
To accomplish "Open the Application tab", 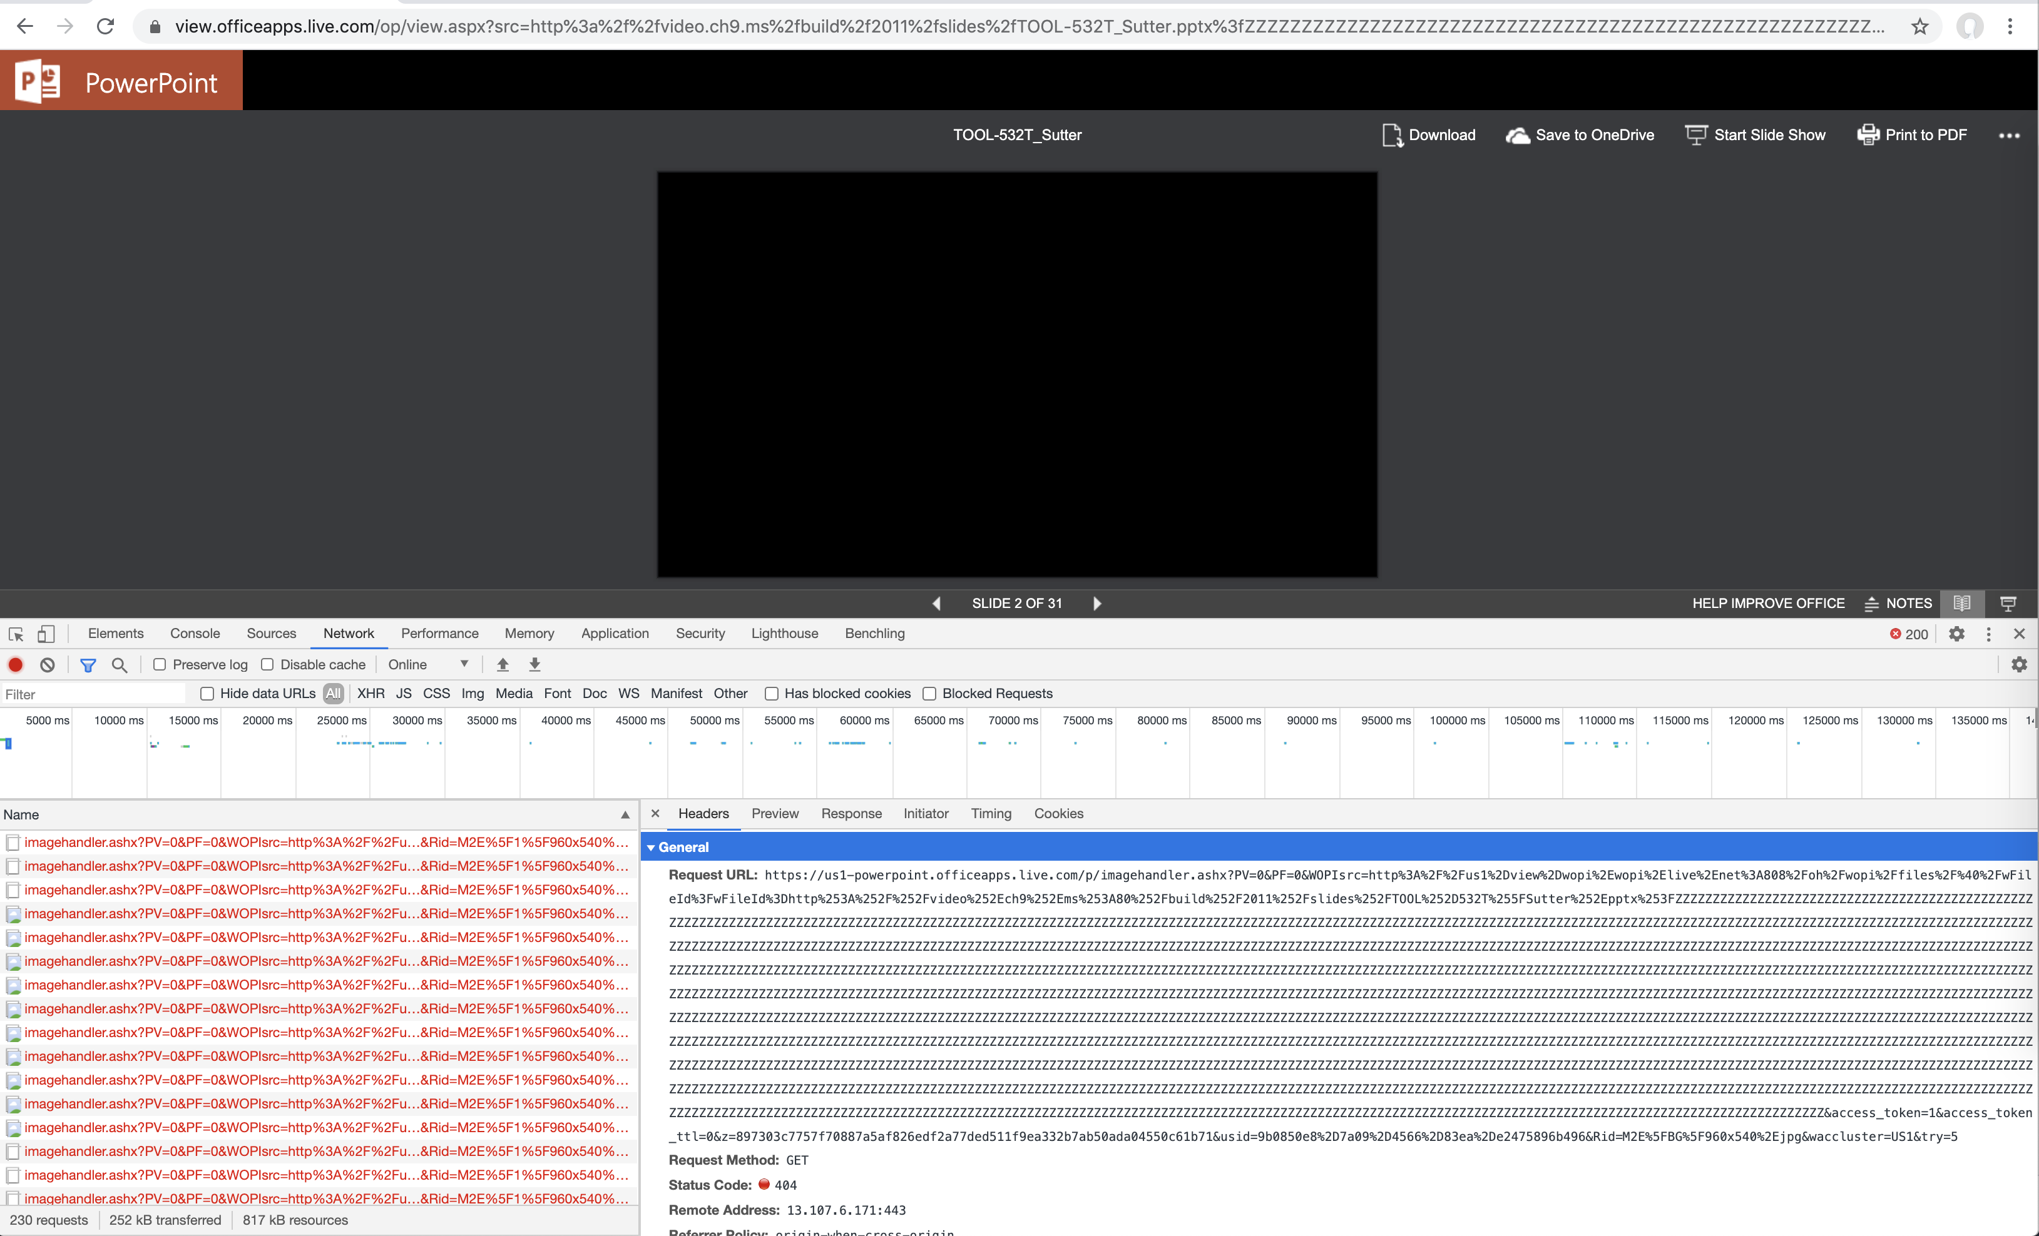I will click(x=615, y=633).
